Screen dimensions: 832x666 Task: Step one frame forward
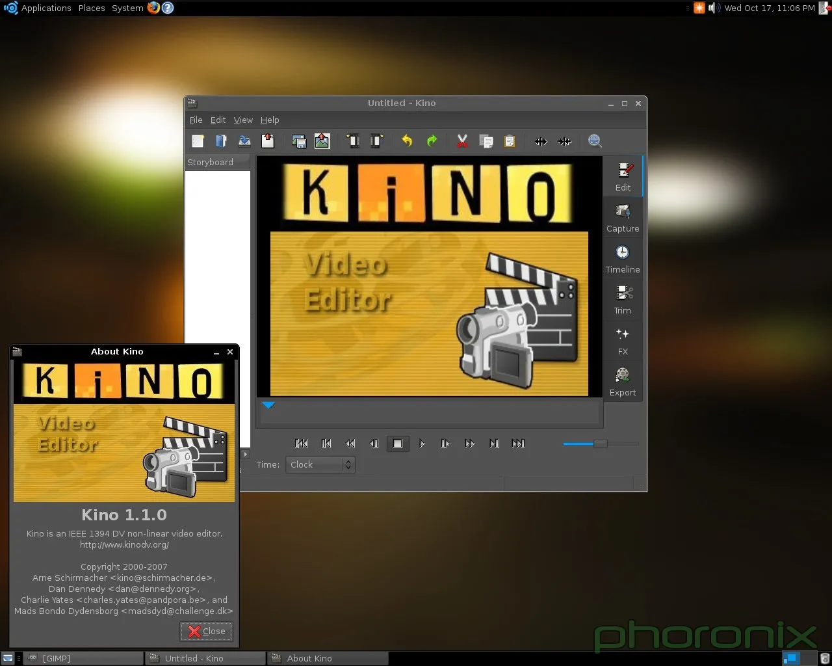tap(445, 444)
